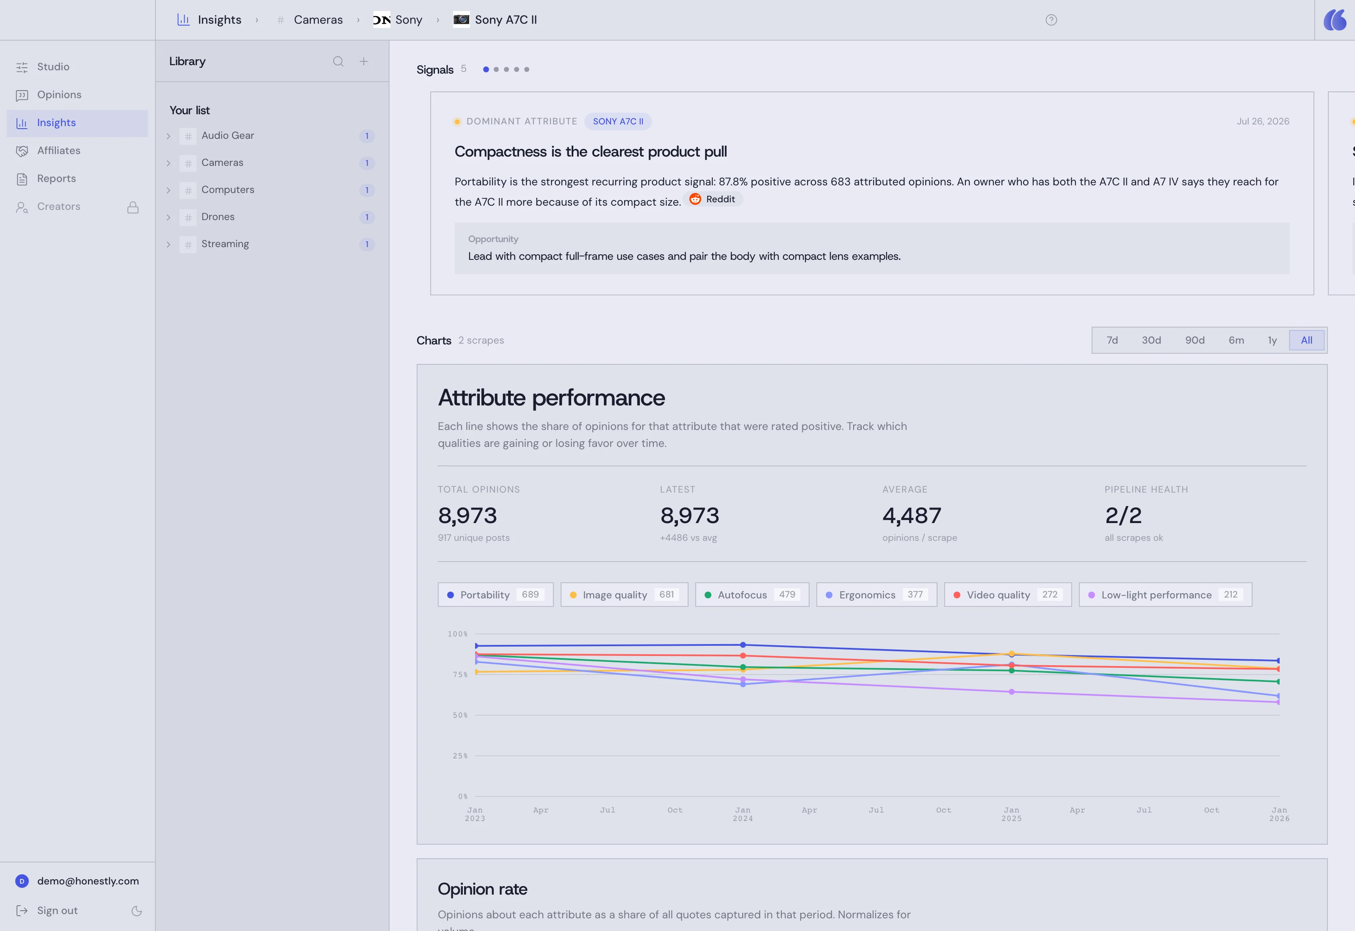Open the Studio page

[x=77, y=67]
